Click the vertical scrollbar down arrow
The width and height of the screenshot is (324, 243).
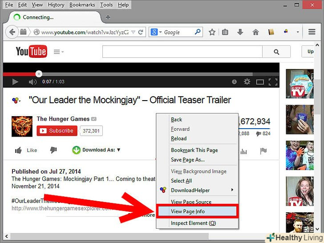pos(317,229)
